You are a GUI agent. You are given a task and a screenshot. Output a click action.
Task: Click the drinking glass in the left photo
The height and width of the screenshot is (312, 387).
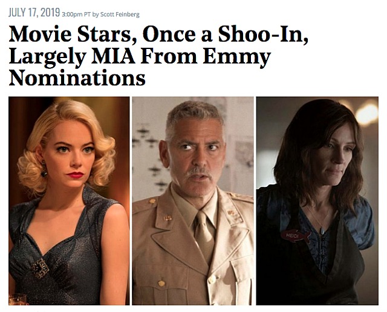18,299
